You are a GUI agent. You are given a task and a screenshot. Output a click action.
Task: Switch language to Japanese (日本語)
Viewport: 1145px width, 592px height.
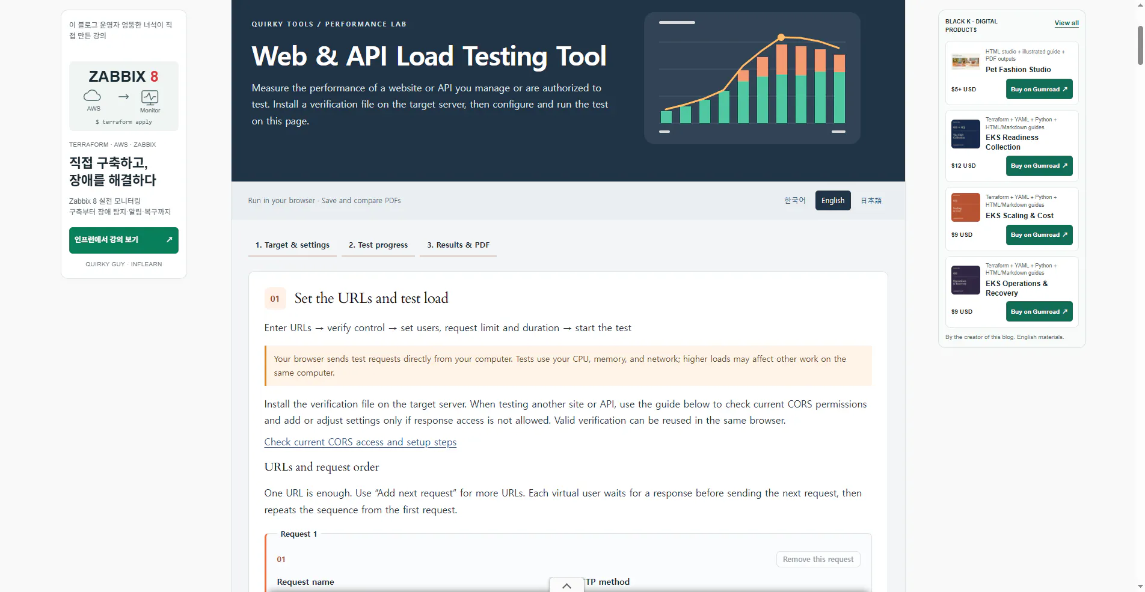(871, 201)
